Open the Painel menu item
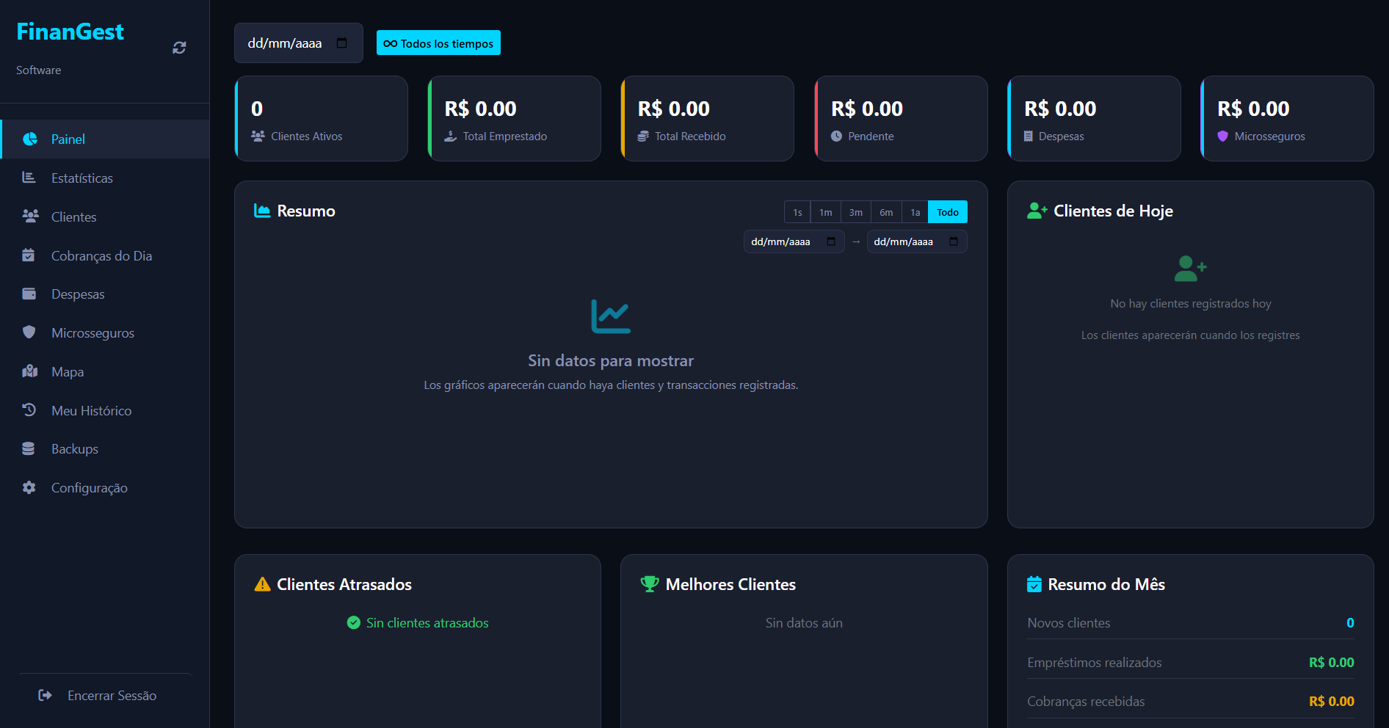 click(x=105, y=139)
